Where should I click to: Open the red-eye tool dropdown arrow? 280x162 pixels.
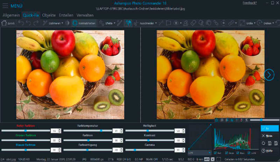[181, 23]
